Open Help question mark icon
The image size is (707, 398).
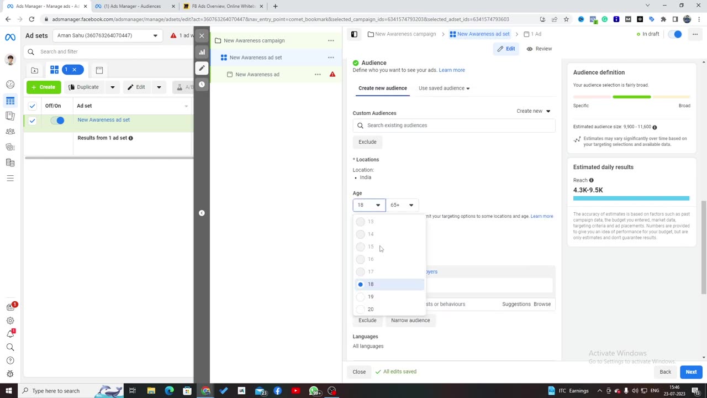coord(10,360)
